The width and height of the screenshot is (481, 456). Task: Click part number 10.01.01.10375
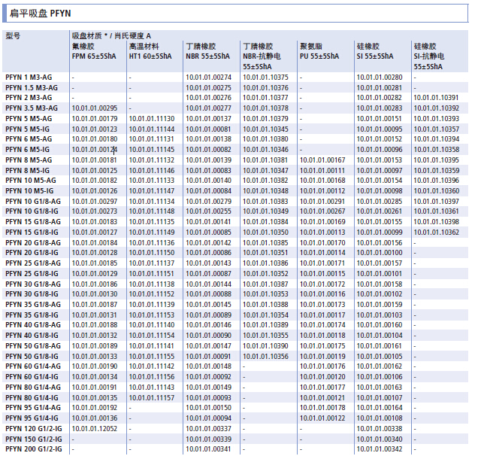click(x=265, y=78)
